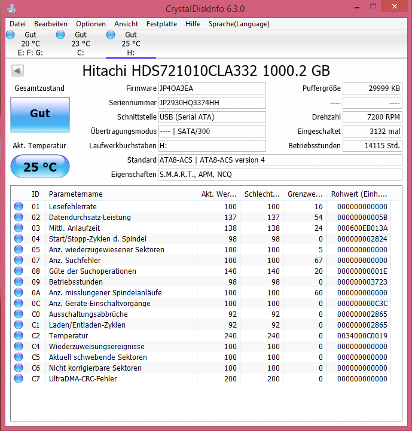Click the Betriebsstunden field 14115 Std.

pyautogui.click(x=373, y=146)
